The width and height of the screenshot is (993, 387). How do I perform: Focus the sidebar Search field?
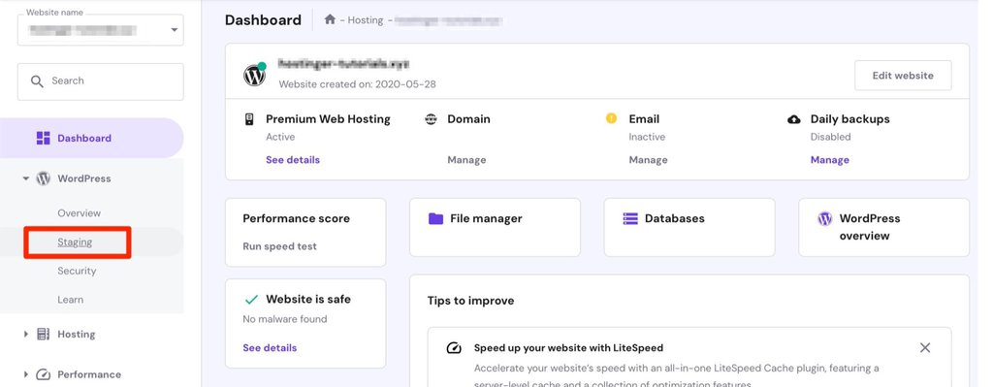(x=100, y=81)
